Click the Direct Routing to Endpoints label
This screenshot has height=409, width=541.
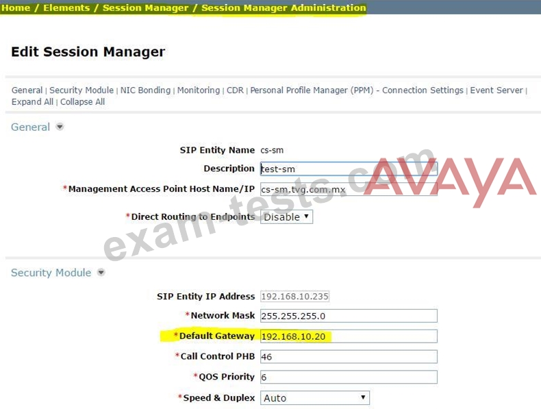(x=193, y=216)
